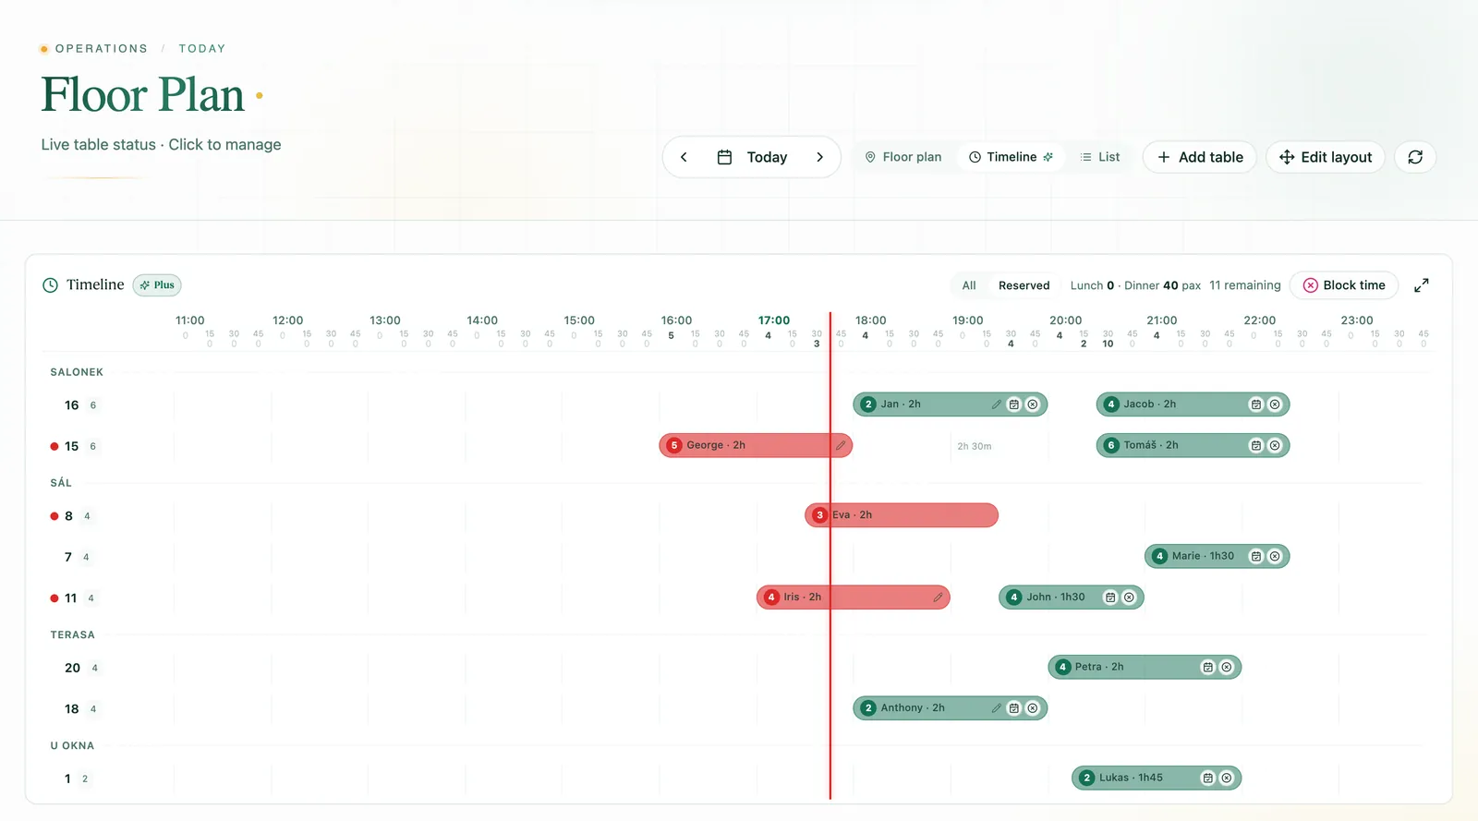Cancel Tomáš's reservation with X icon
The image size is (1478, 821).
tap(1275, 445)
